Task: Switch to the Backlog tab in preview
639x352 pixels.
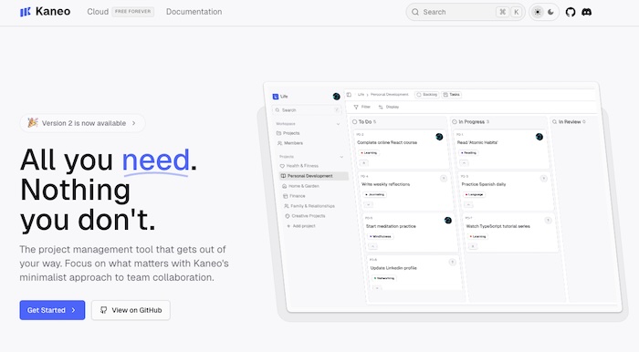Action: (x=426, y=95)
